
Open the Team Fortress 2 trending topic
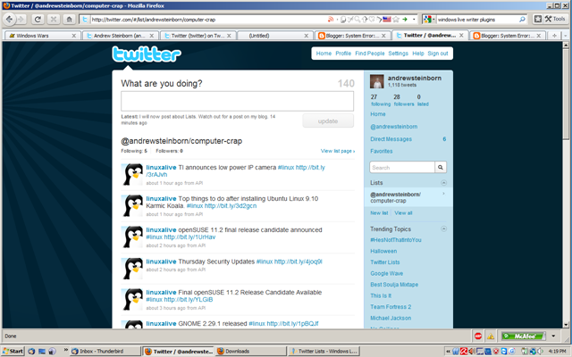click(391, 307)
